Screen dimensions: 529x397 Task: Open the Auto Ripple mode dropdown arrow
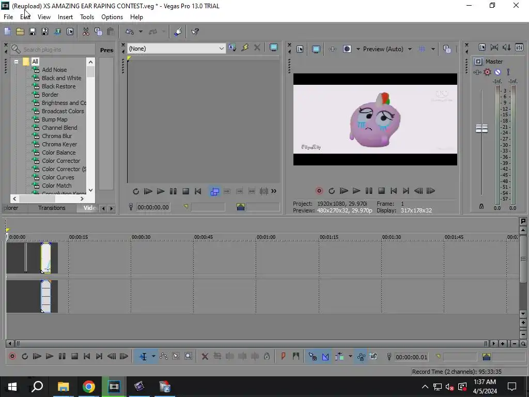pyautogui.click(x=350, y=356)
